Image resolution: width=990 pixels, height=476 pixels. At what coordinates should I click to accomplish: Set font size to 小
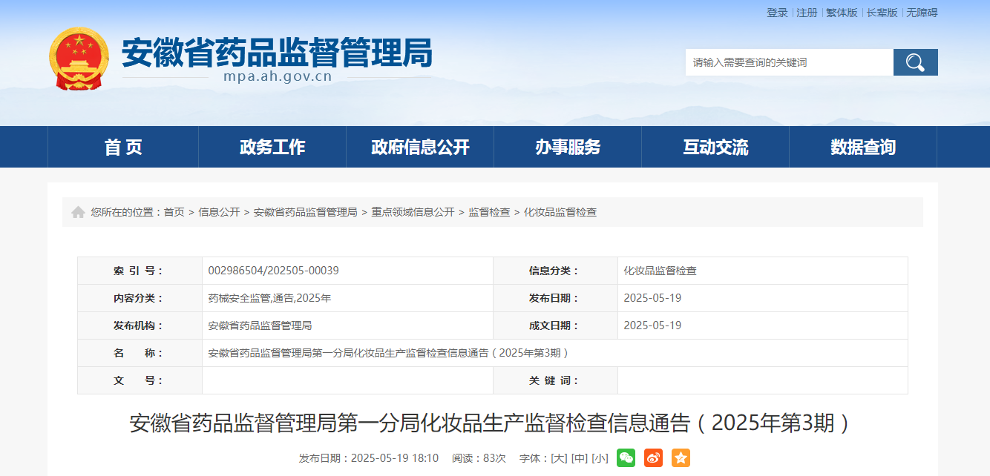pos(600,458)
